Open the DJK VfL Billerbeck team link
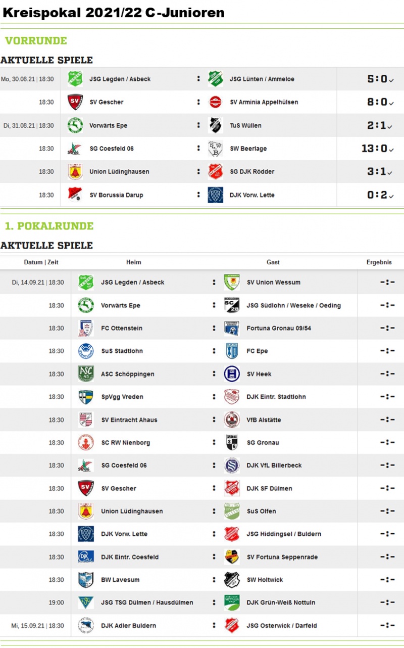This screenshot has width=404, height=648. 274,465
